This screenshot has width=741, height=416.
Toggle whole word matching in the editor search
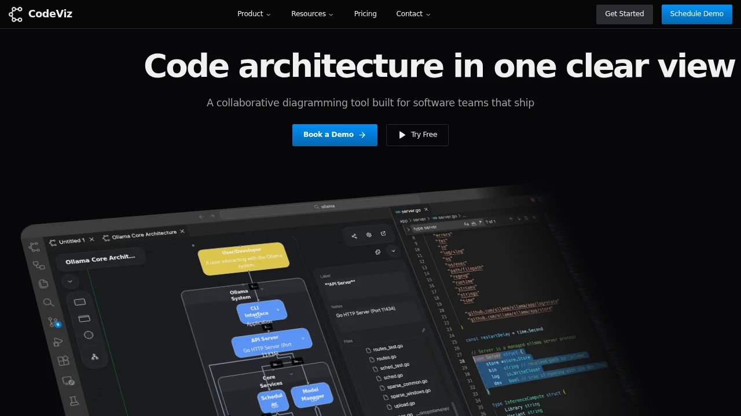coord(473,224)
